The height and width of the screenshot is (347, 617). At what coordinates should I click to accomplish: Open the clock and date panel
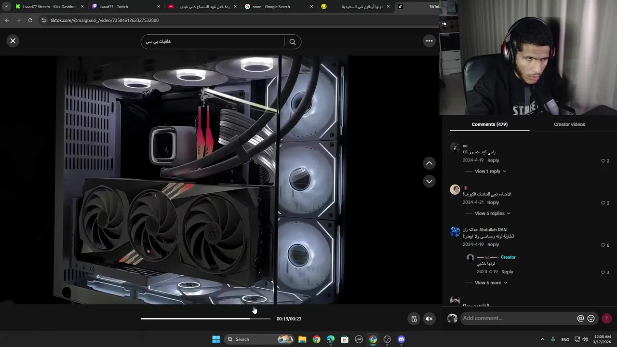(x=603, y=339)
